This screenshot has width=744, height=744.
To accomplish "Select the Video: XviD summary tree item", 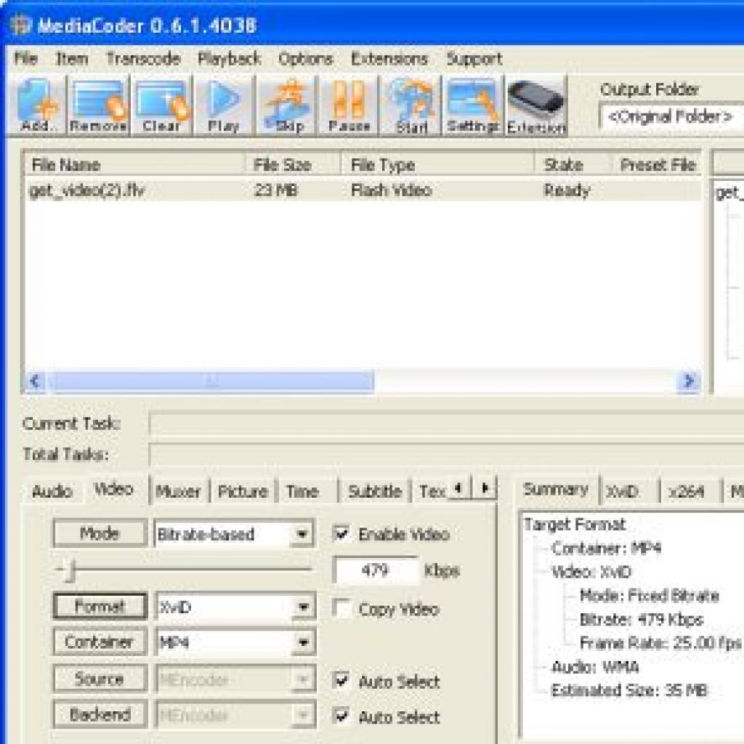I will pos(591,572).
